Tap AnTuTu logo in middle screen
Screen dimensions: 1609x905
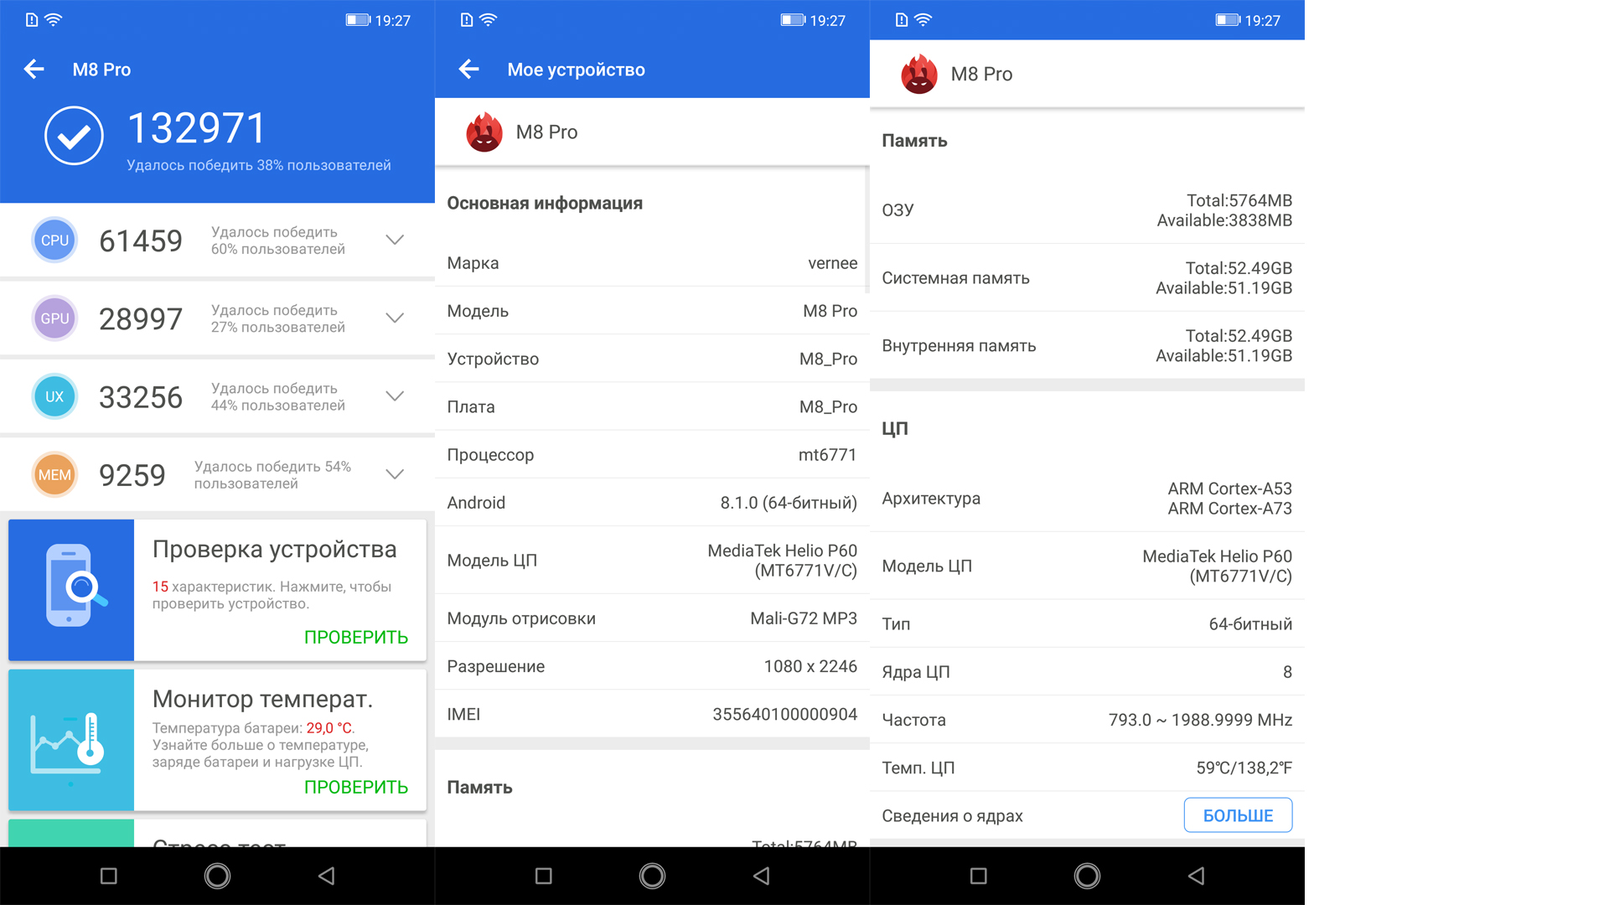[484, 132]
